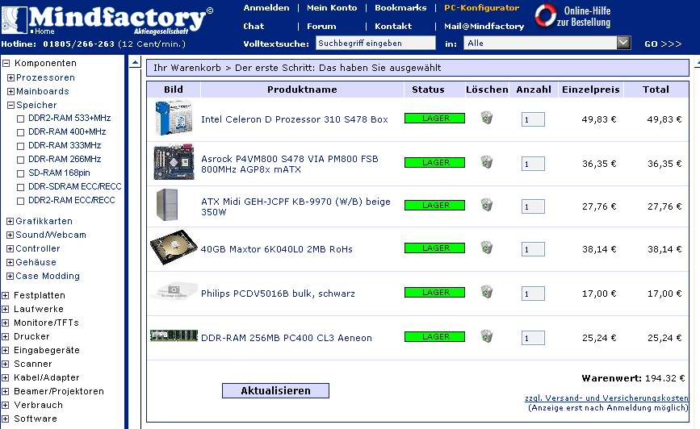Collapse the Speicher category
The width and height of the screenshot is (700, 429).
click(10, 106)
